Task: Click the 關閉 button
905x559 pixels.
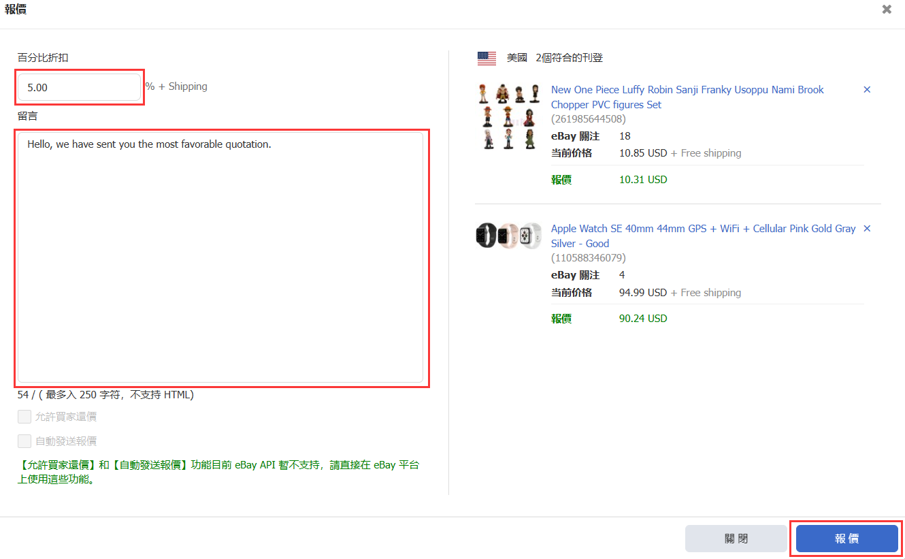Action: 736,539
